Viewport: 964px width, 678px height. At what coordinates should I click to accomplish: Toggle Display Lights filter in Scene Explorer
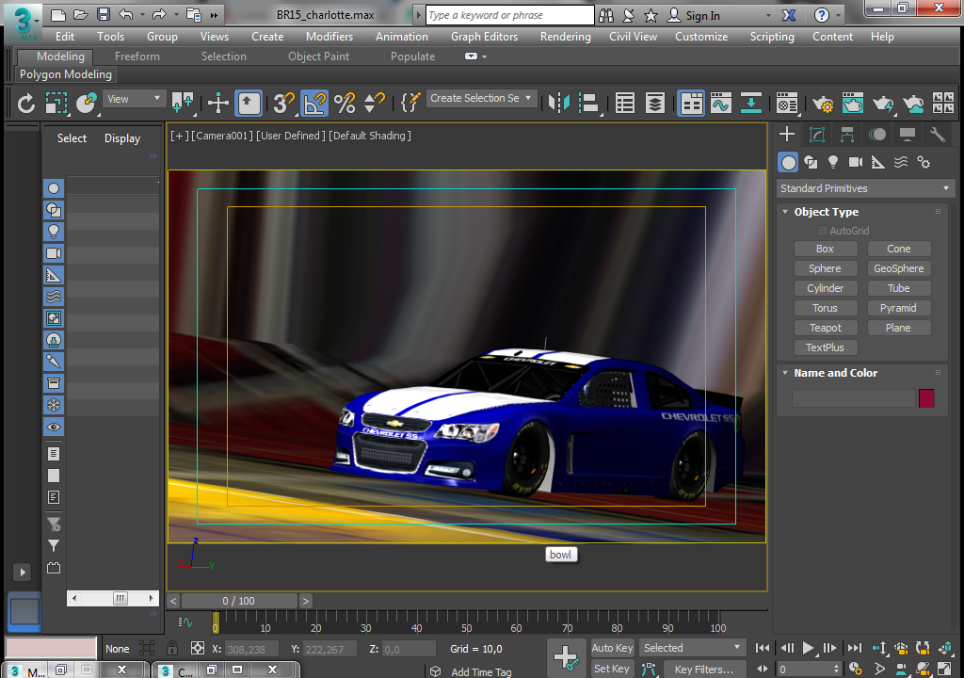click(54, 232)
